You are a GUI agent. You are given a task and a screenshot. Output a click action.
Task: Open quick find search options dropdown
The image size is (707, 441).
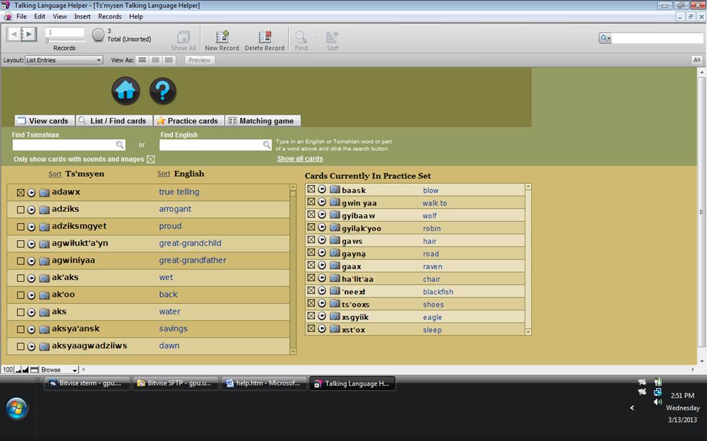pos(605,38)
